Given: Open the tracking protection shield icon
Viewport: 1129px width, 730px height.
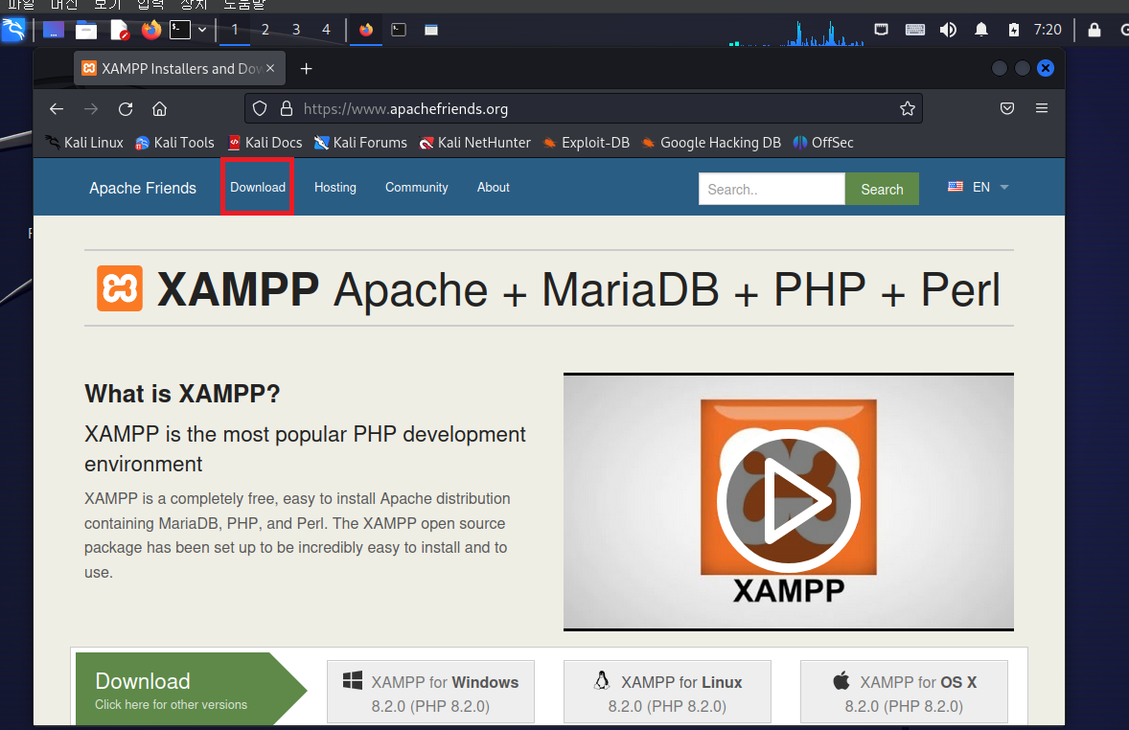Looking at the screenshot, I should click(x=260, y=108).
